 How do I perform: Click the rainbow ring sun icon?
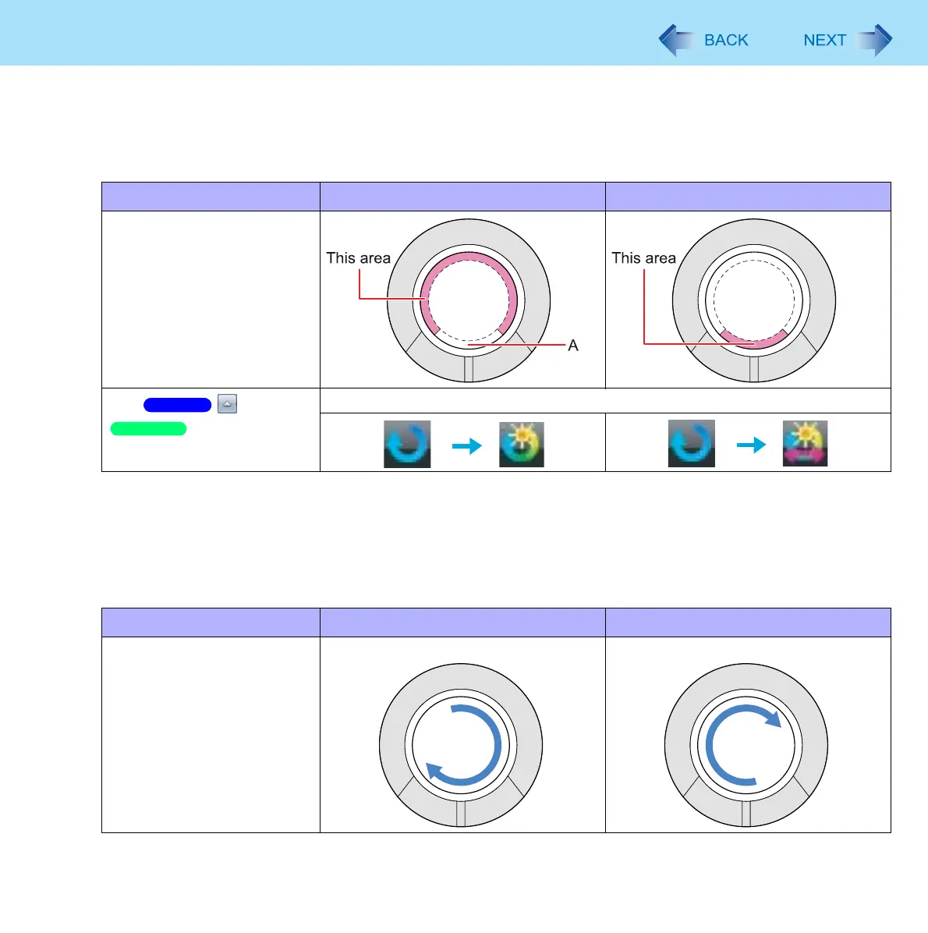[x=521, y=445]
